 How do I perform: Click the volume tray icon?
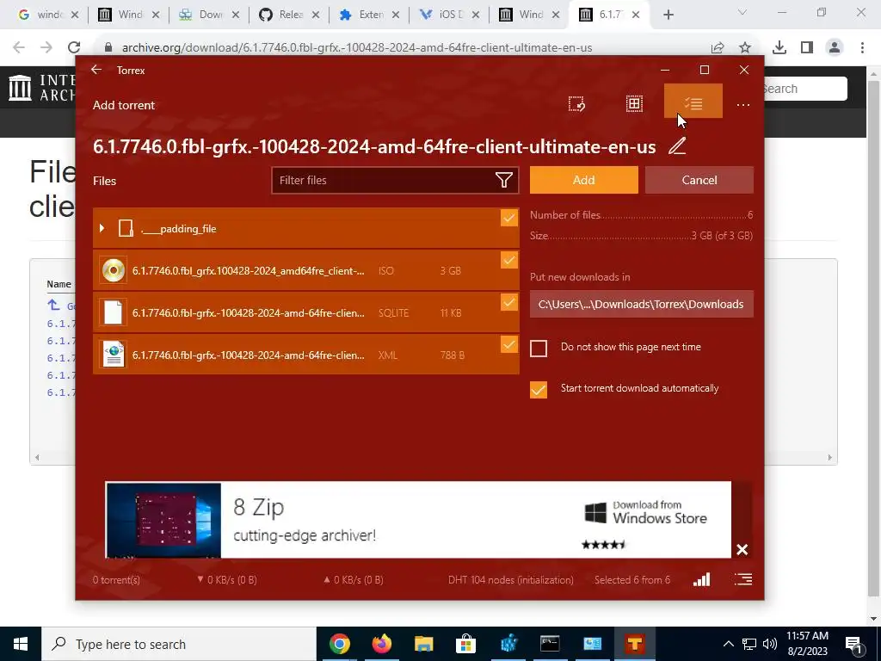770,644
